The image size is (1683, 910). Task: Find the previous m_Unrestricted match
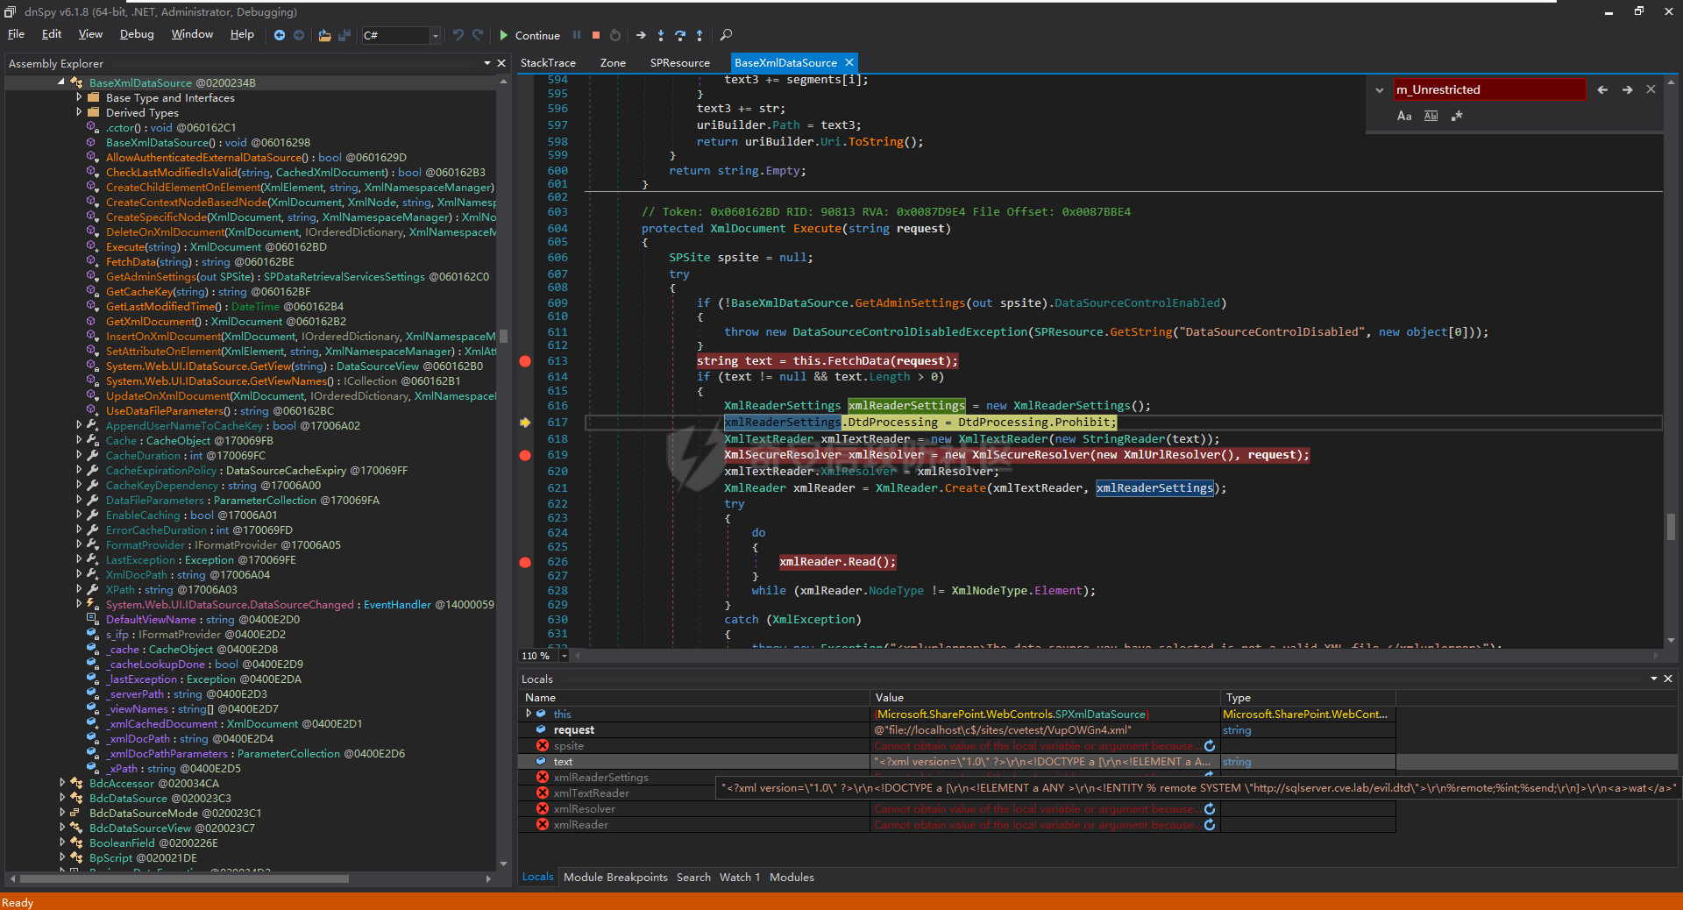point(1602,89)
